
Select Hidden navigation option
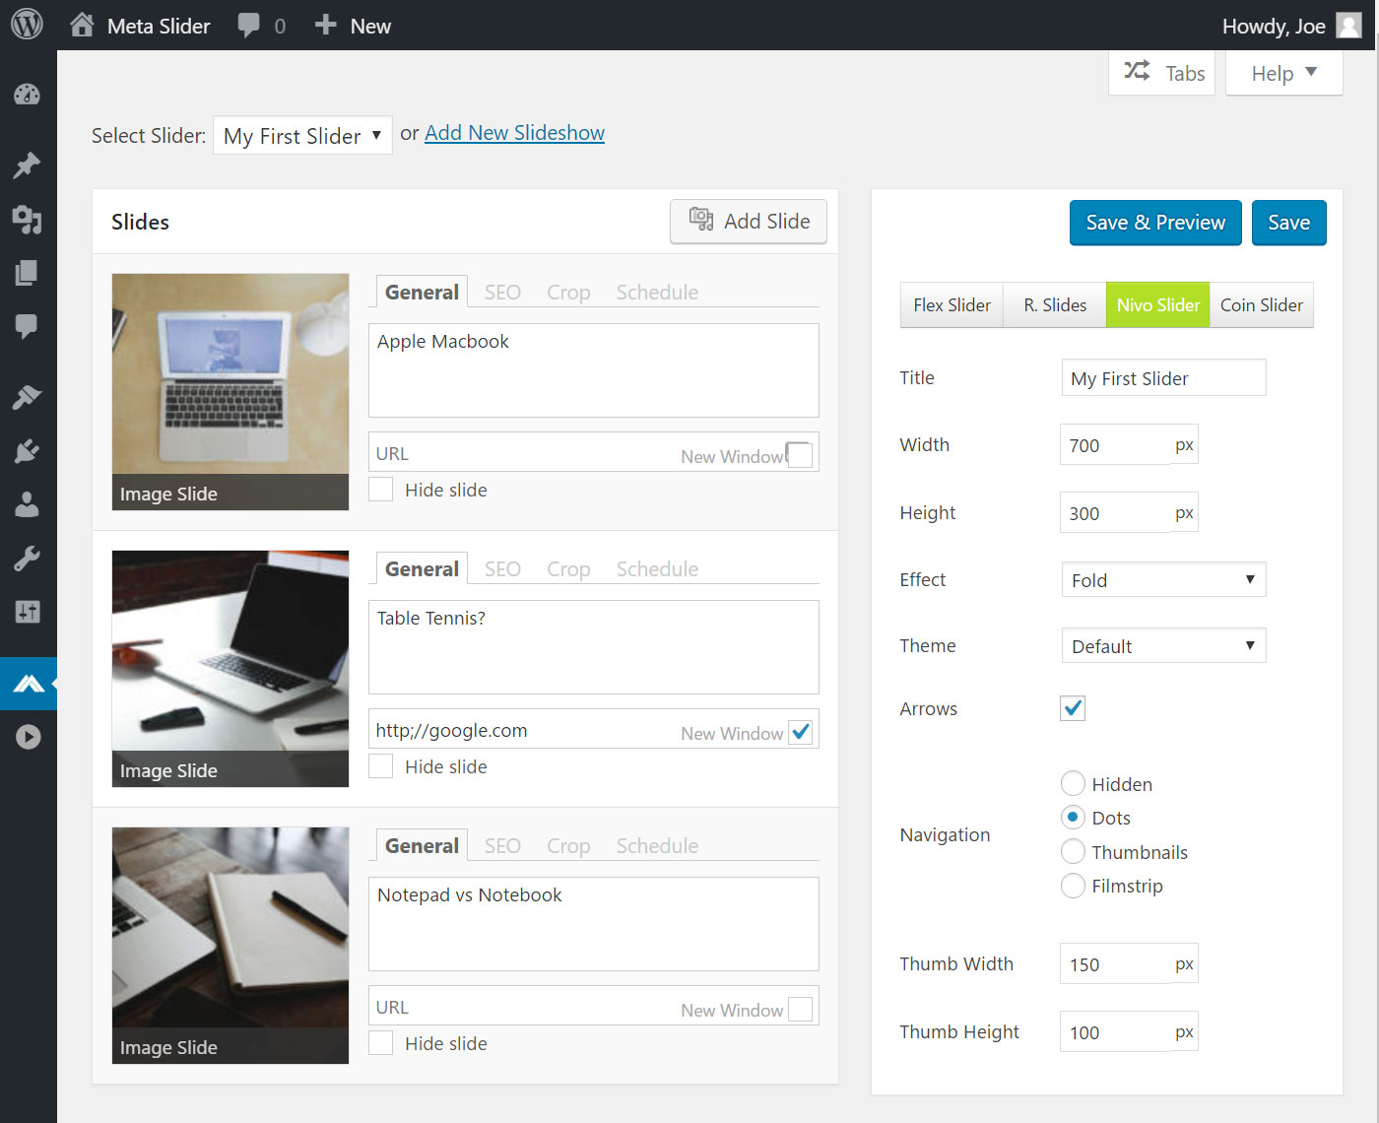[1073, 784]
